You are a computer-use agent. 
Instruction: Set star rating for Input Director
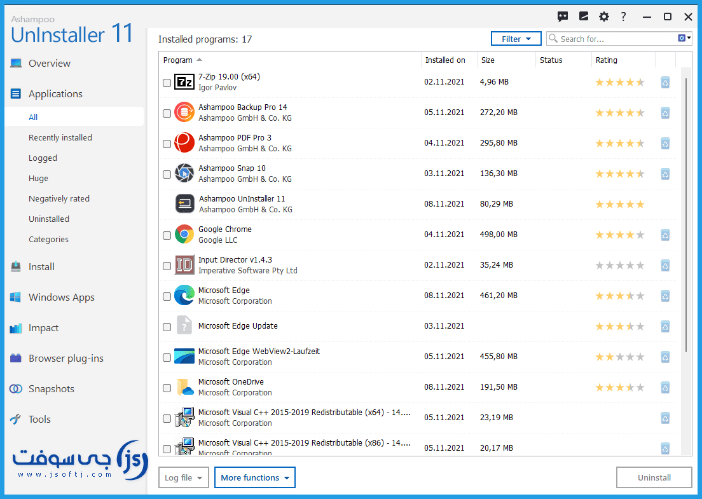click(619, 265)
